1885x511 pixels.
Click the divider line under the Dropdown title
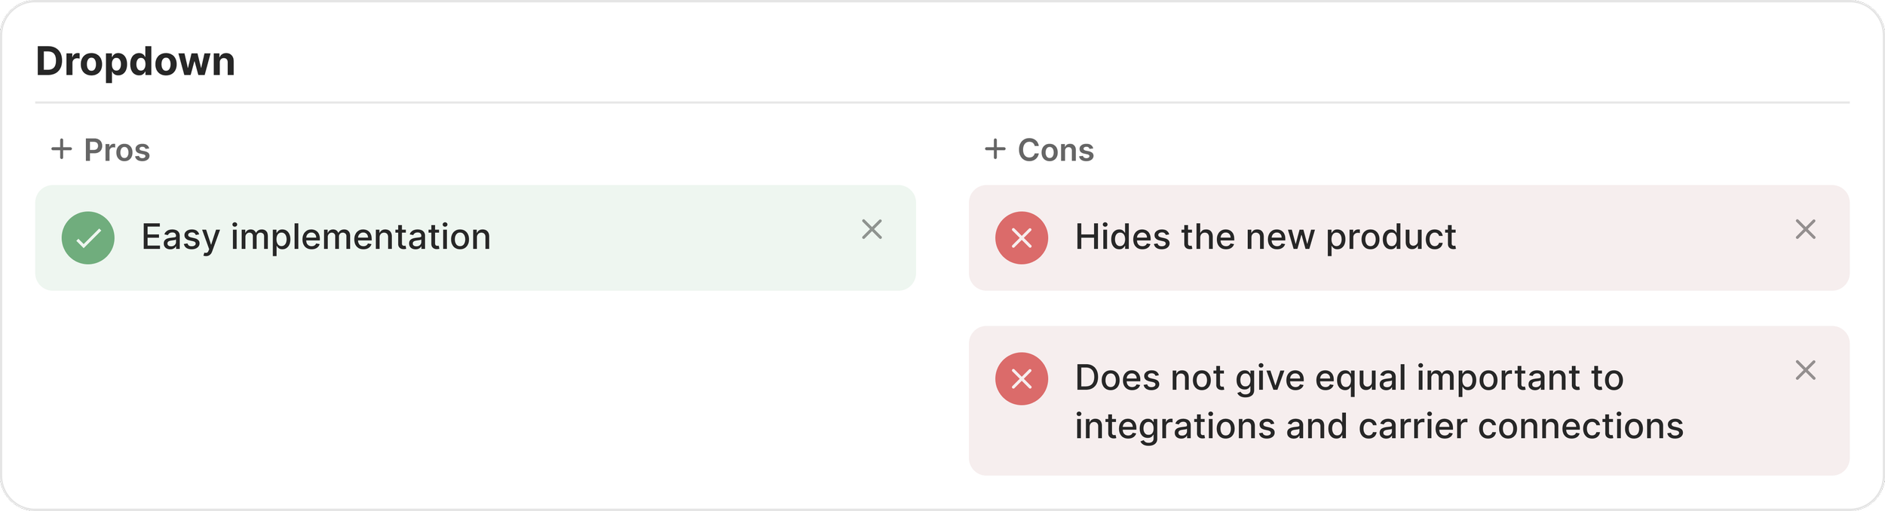[x=942, y=102]
